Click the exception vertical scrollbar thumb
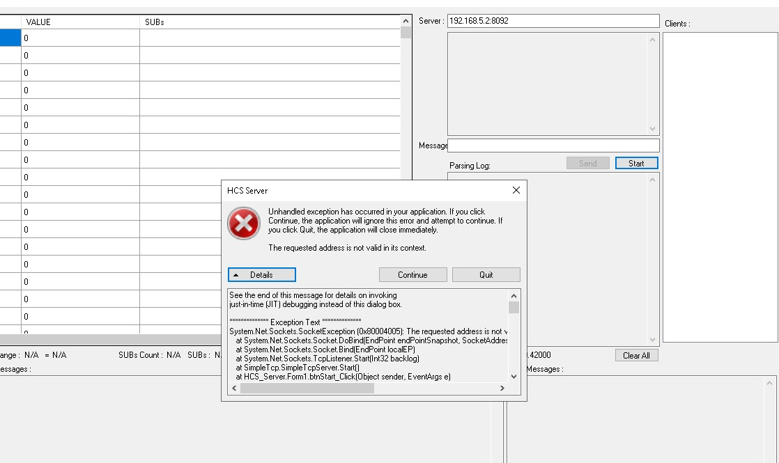 click(514, 308)
